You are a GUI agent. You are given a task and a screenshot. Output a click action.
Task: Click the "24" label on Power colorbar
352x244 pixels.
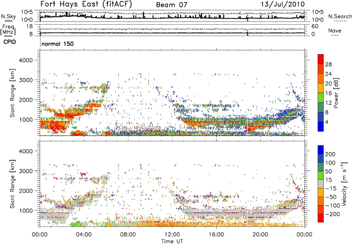(x=328, y=74)
